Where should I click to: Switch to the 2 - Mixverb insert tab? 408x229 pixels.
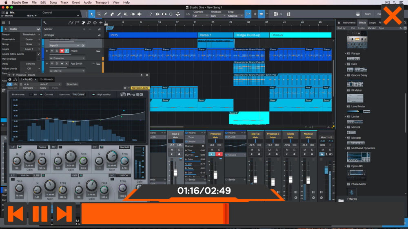(47, 79)
